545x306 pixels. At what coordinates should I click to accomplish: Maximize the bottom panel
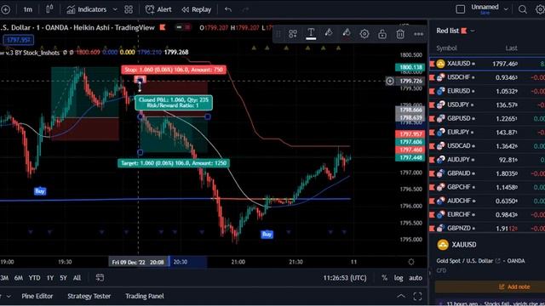[x=417, y=296]
